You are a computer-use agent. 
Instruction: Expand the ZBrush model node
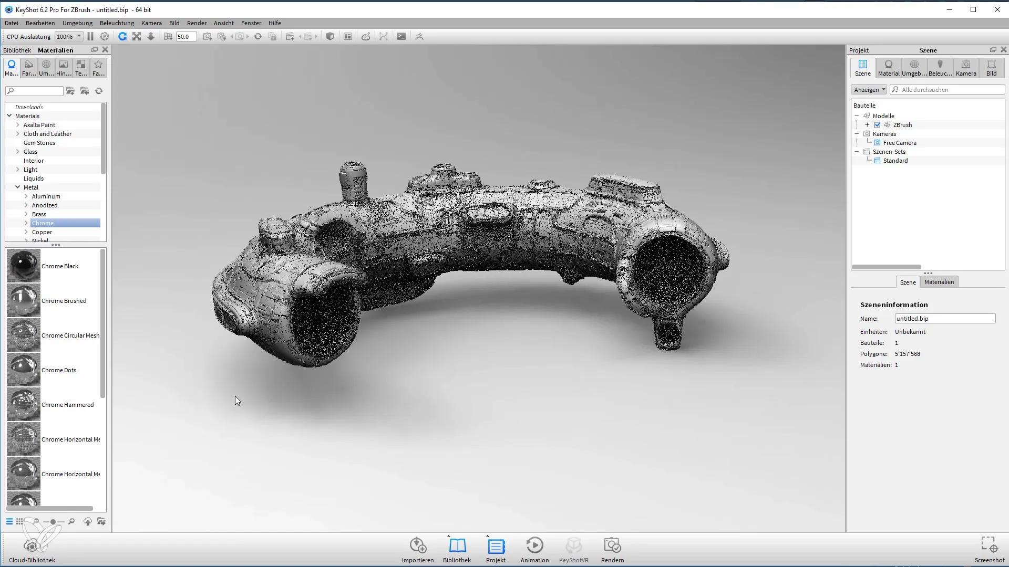coord(867,125)
